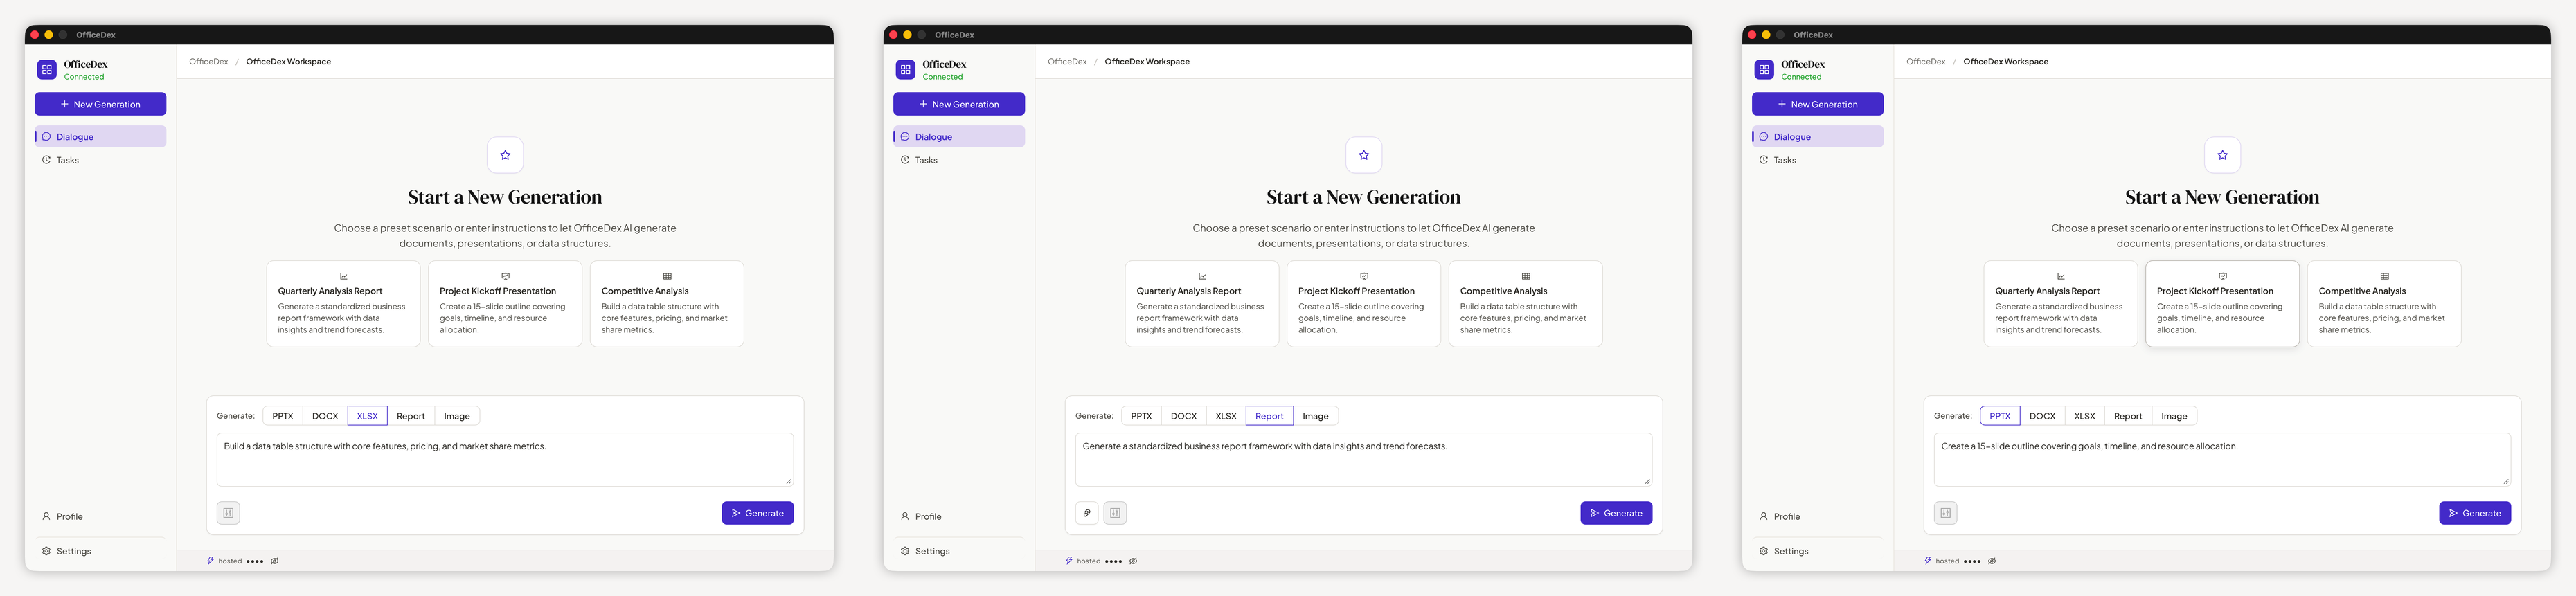2576x596 pixels.
Task: Click the OfficeDex logo icon in the right window
Action: [1764, 70]
